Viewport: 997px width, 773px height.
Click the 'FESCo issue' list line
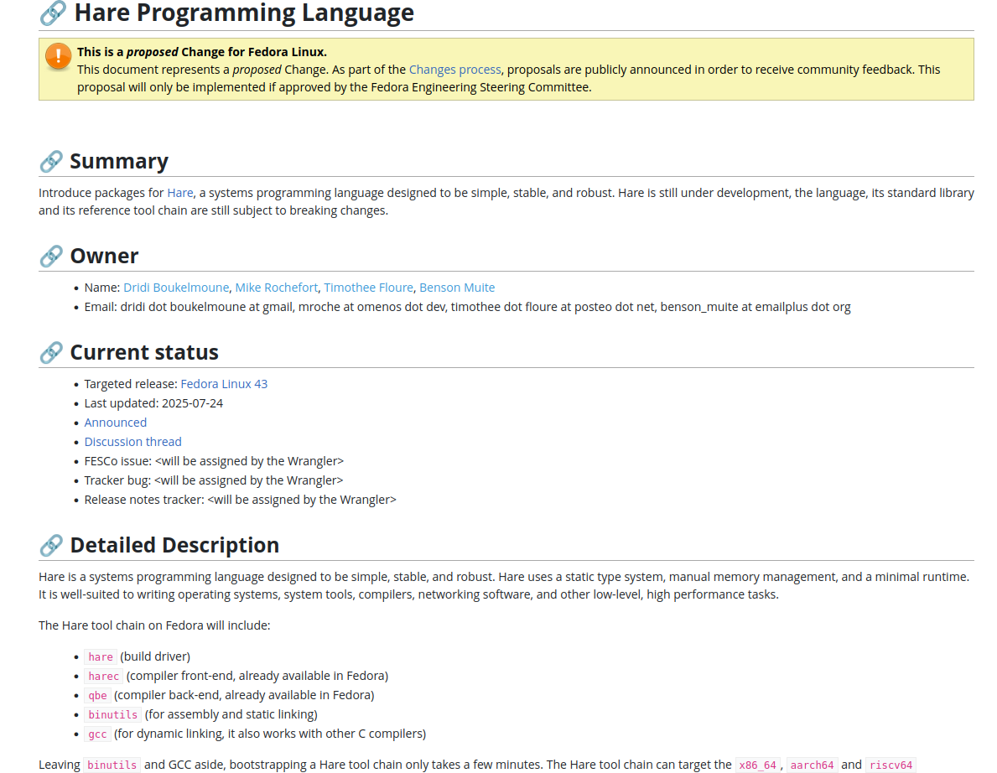(x=215, y=461)
